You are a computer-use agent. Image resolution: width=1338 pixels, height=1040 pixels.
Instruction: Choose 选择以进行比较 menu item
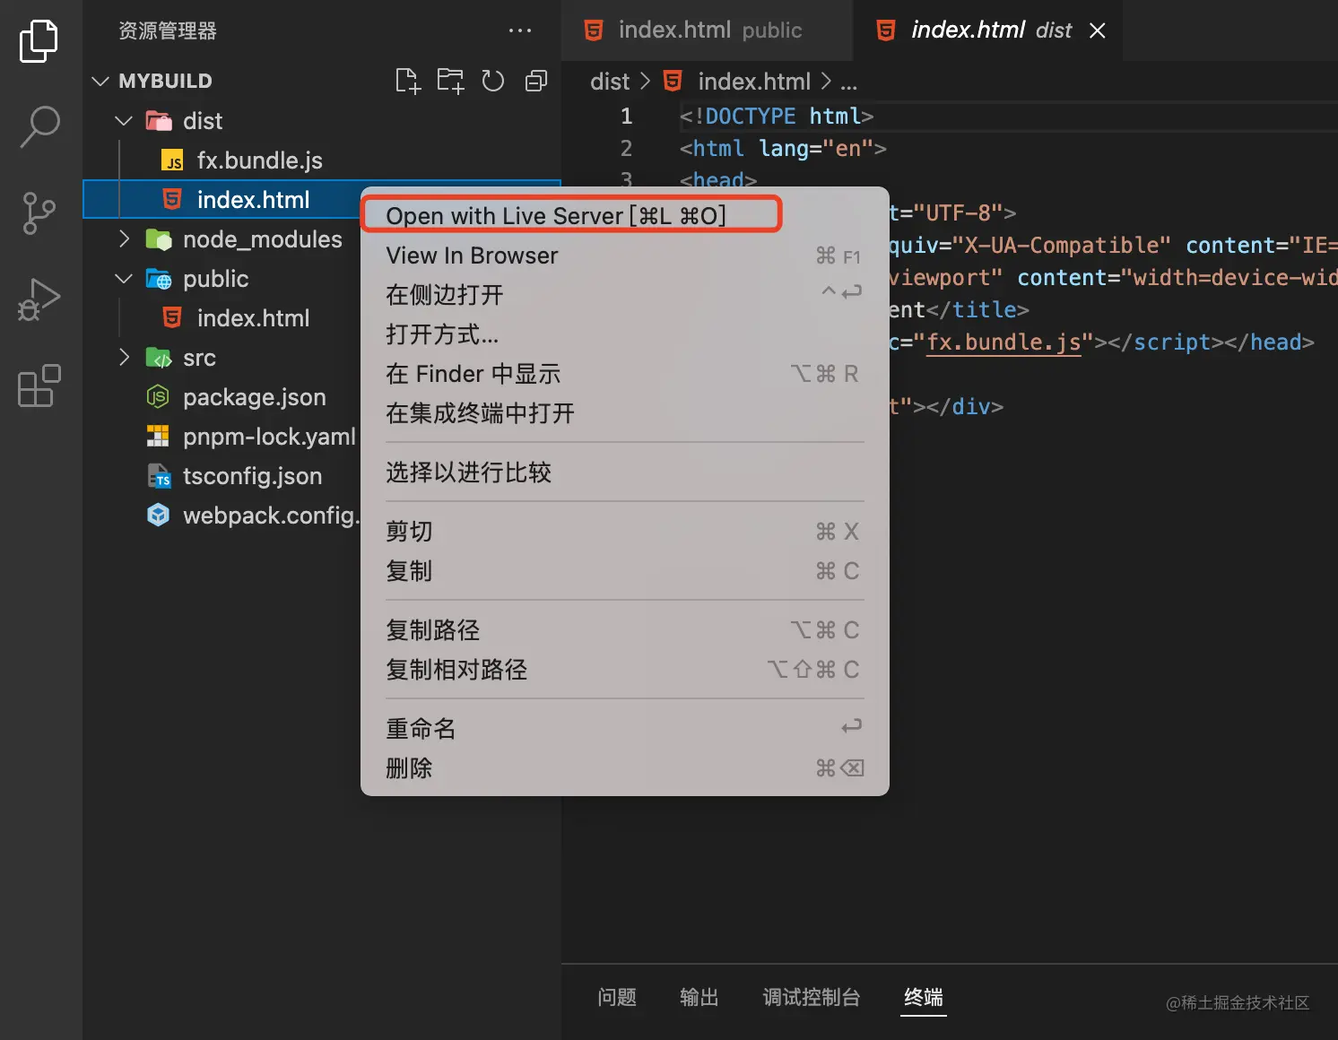[624, 472]
